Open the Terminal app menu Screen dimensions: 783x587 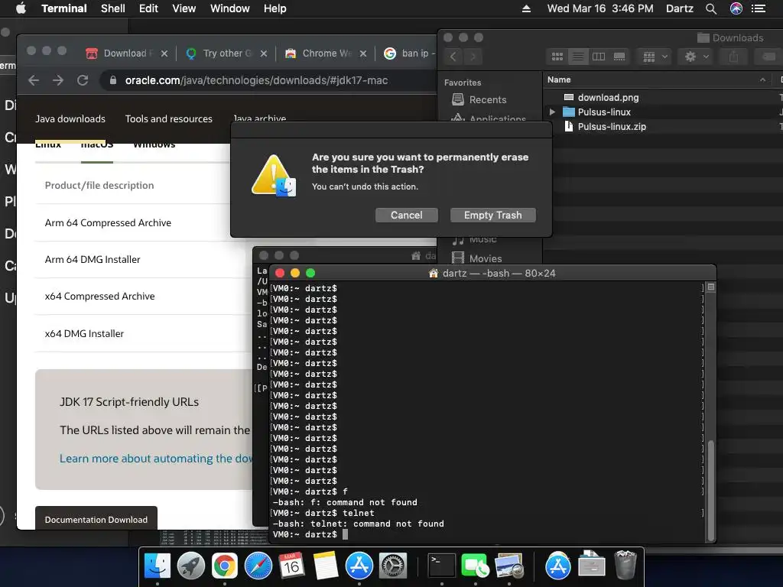64,8
